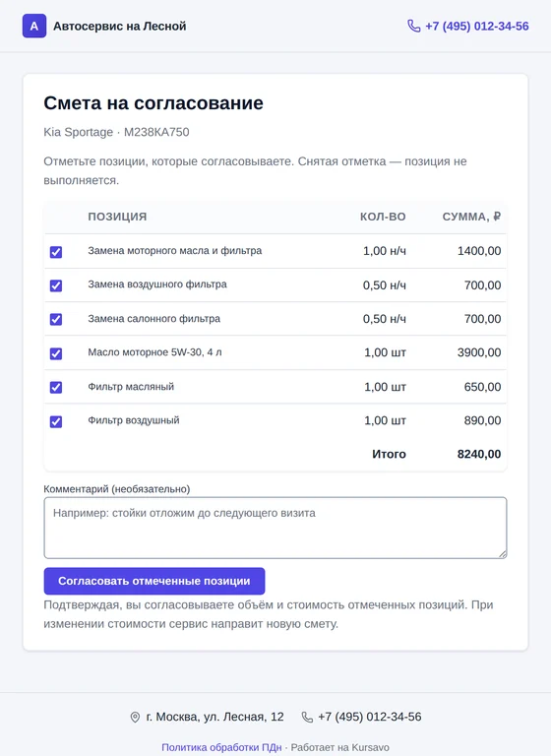Click "Автосервис на Лесной" title
Viewport: 551px width, 756px height.
[120, 26]
